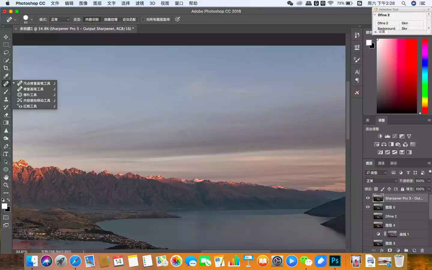
Task: Hide the 图层 5 layer
Action: [x=368, y=207]
